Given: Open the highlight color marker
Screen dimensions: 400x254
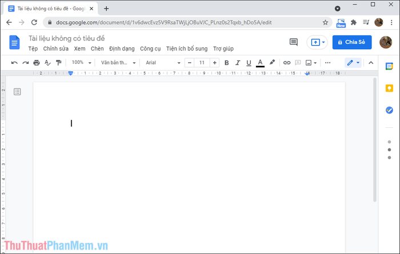Looking at the screenshot, I should [272, 62].
